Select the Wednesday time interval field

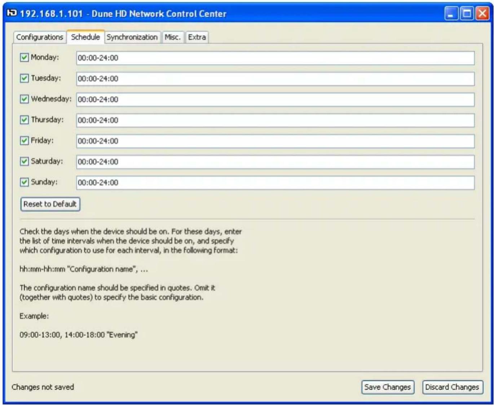(x=275, y=100)
